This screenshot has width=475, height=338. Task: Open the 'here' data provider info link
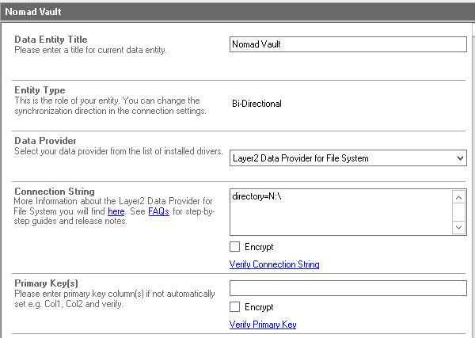116,211
